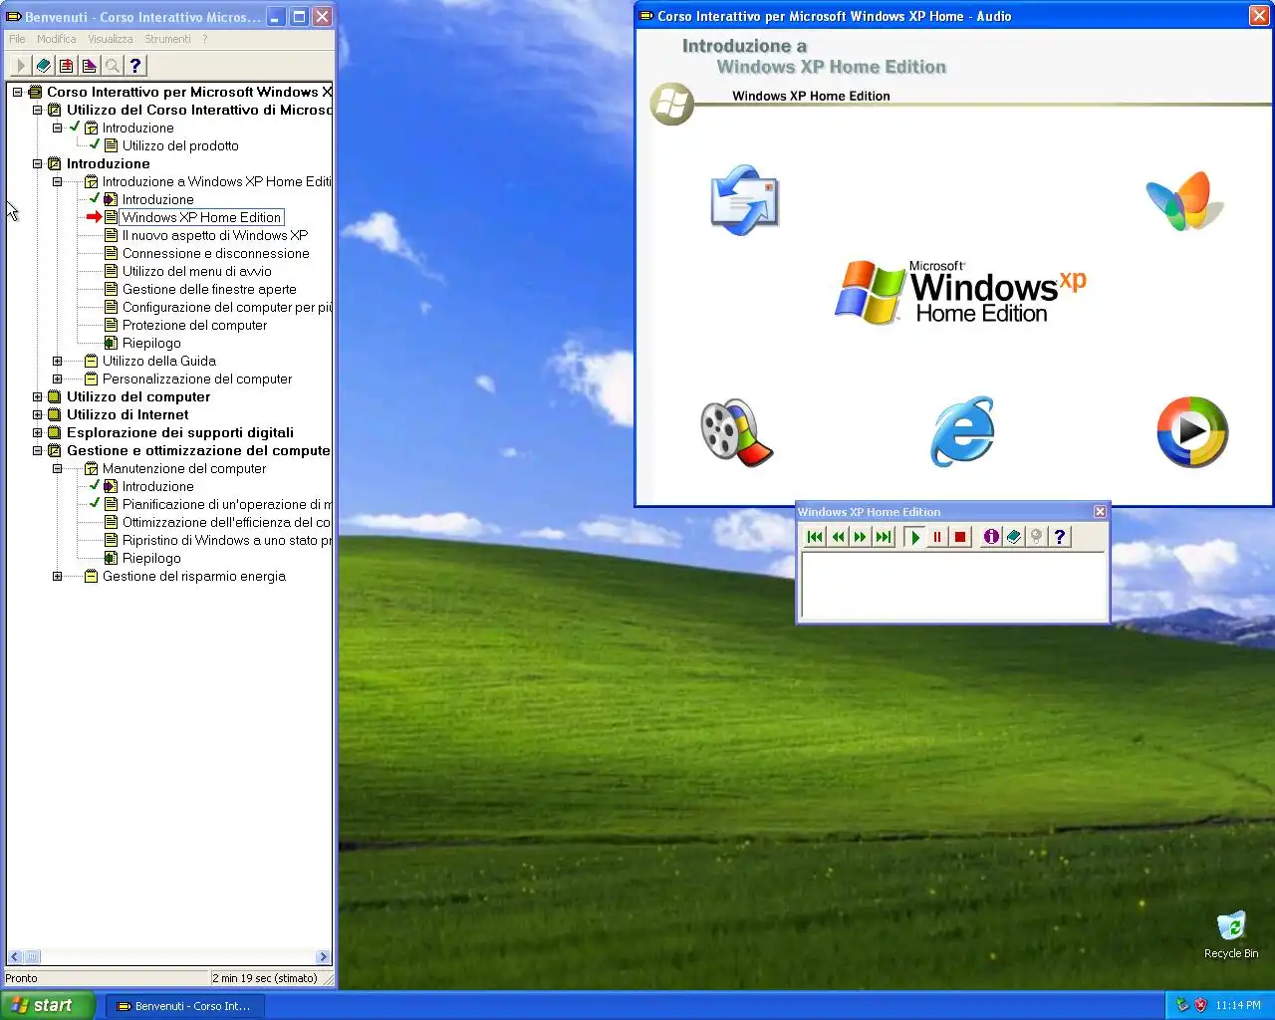Click the green play button in player
1275x1020 pixels.
(x=914, y=537)
